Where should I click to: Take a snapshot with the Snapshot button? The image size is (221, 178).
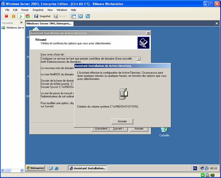tap(42, 16)
